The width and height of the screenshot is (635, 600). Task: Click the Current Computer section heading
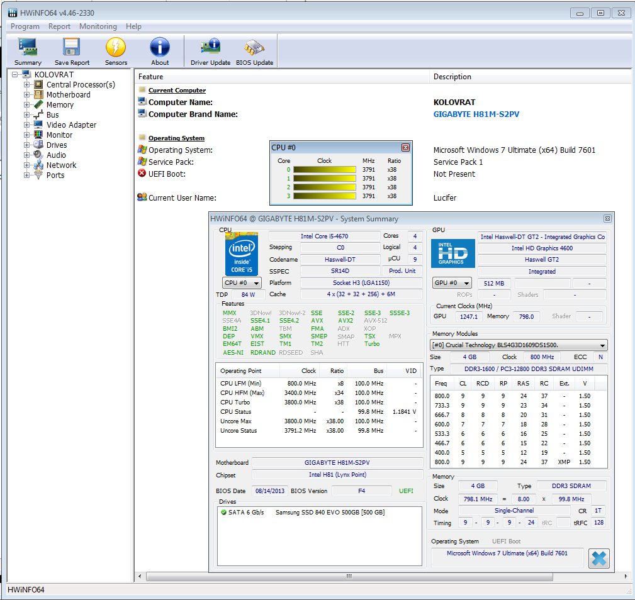[177, 90]
